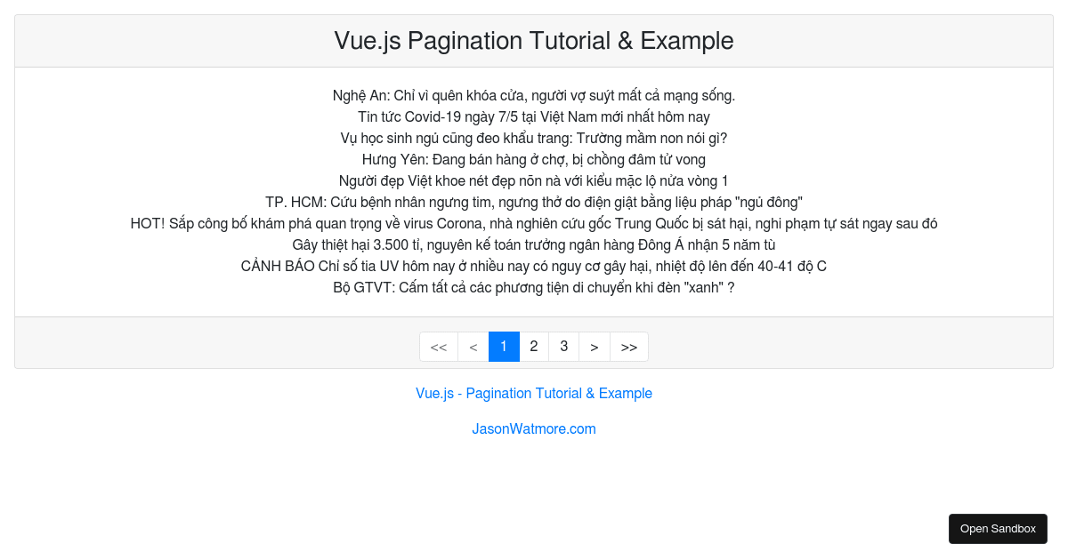Click the item 'Vụ học sinh ngủ cũng đeo khẩu trang'
The image size is (1068, 560).
(534, 138)
